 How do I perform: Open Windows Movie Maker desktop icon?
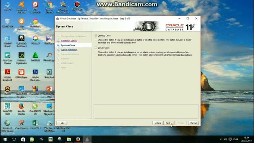(x=63, y=7)
